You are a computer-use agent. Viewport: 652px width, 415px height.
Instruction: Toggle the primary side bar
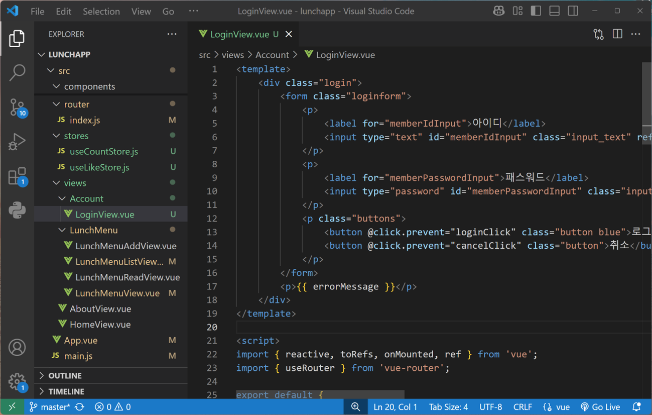(536, 11)
